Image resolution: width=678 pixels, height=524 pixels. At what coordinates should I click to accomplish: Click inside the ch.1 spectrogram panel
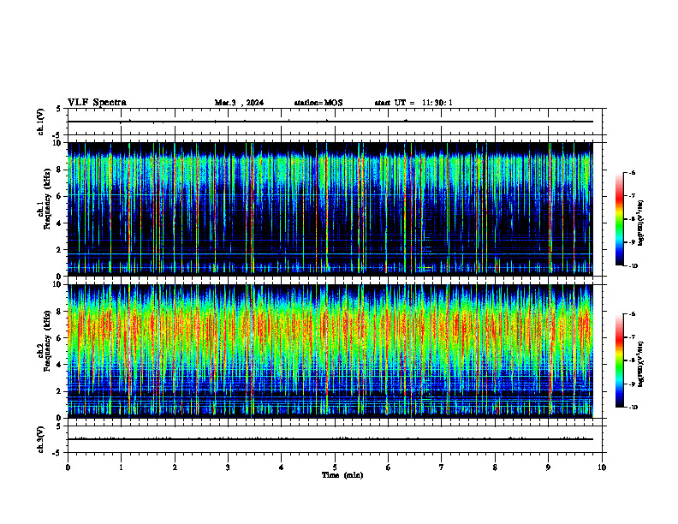pos(330,209)
